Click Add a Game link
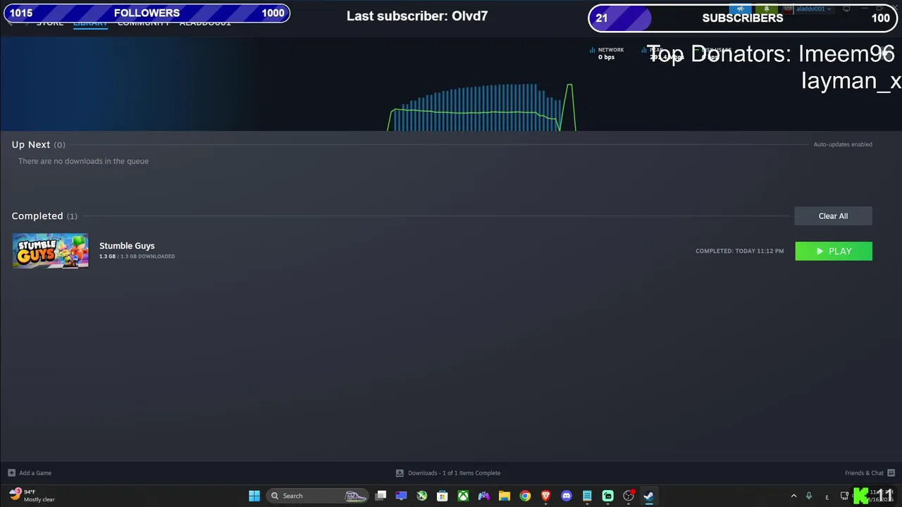The image size is (902, 507). pyautogui.click(x=35, y=473)
